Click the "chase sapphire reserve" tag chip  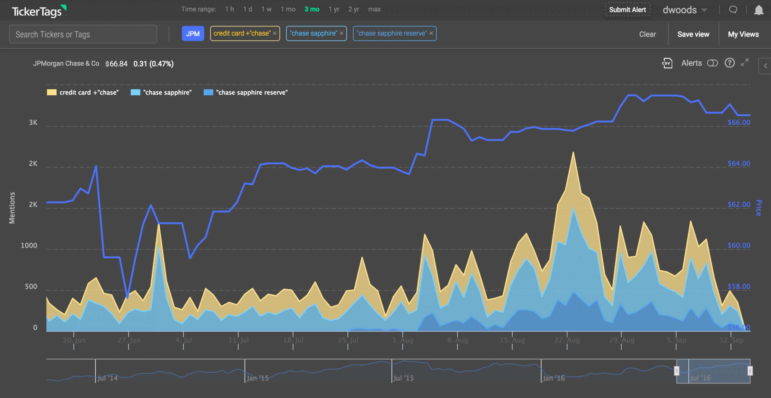tap(394, 33)
